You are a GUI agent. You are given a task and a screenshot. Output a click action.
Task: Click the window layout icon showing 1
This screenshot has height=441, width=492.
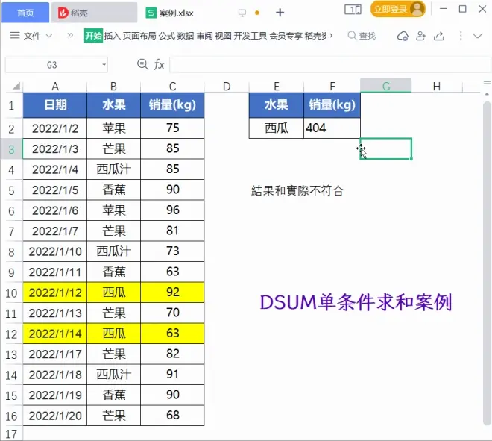coord(353,10)
